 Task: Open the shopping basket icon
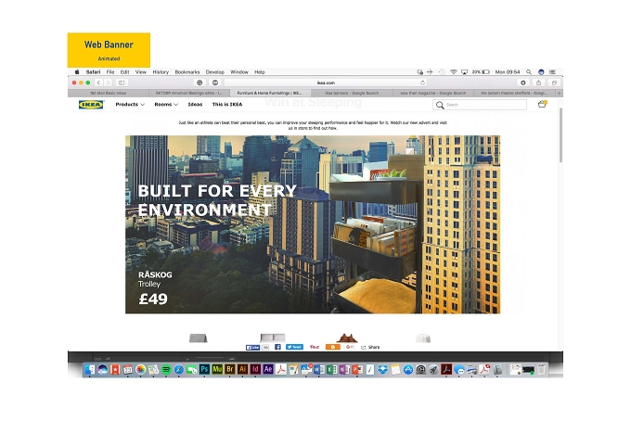[542, 104]
